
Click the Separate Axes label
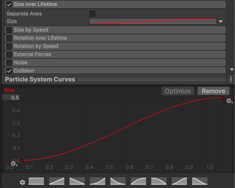point(24,14)
